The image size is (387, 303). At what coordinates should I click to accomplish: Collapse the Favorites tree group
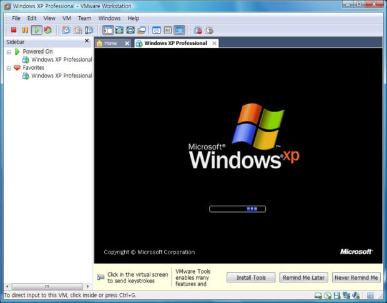[x=9, y=68]
